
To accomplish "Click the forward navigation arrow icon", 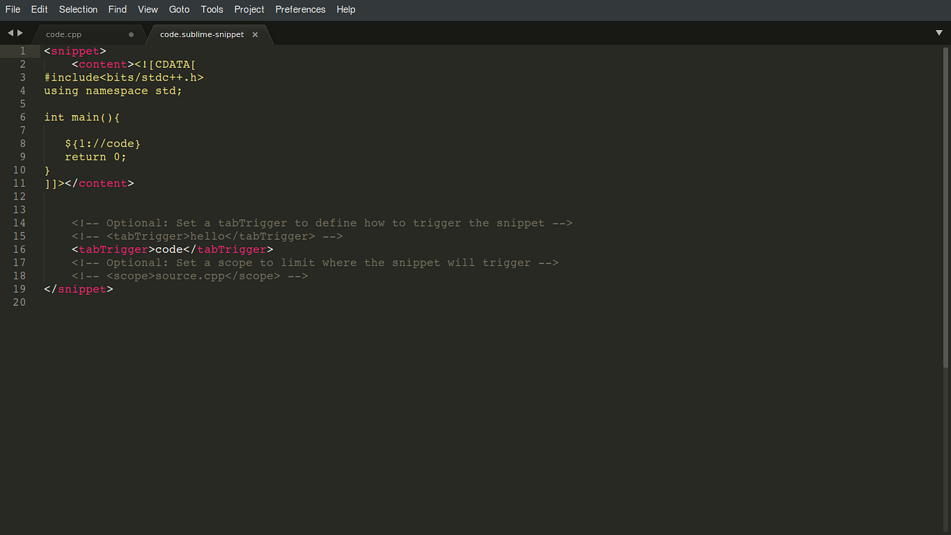I will [18, 32].
